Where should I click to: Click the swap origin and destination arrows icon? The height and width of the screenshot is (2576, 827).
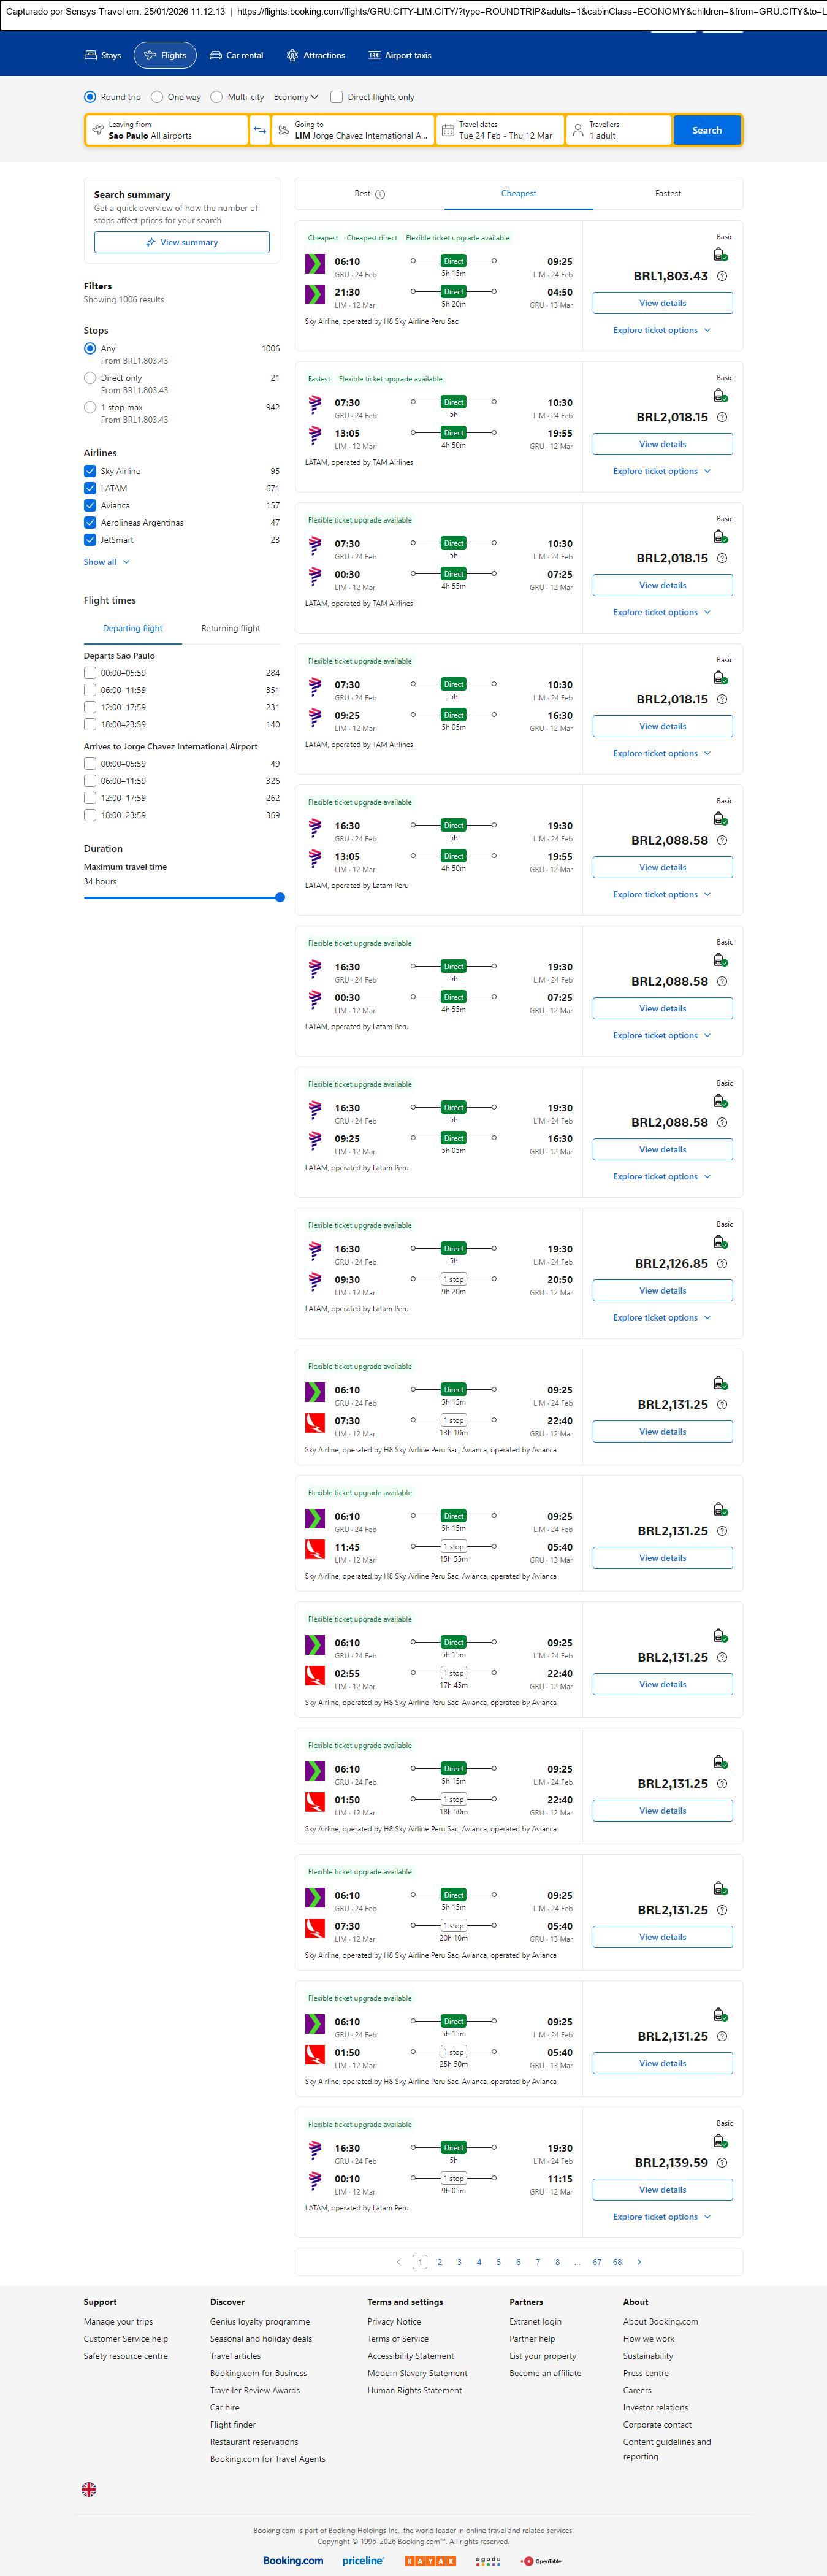pyautogui.click(x=260, y=130)
